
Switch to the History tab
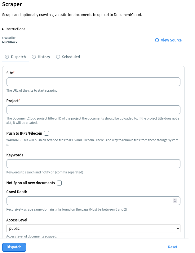coord(44,57)
